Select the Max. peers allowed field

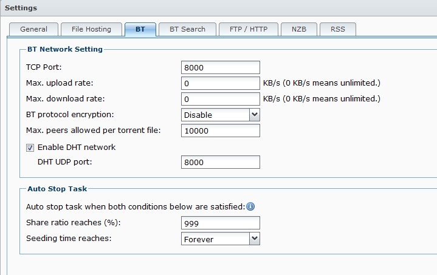(x=220, y=131)
